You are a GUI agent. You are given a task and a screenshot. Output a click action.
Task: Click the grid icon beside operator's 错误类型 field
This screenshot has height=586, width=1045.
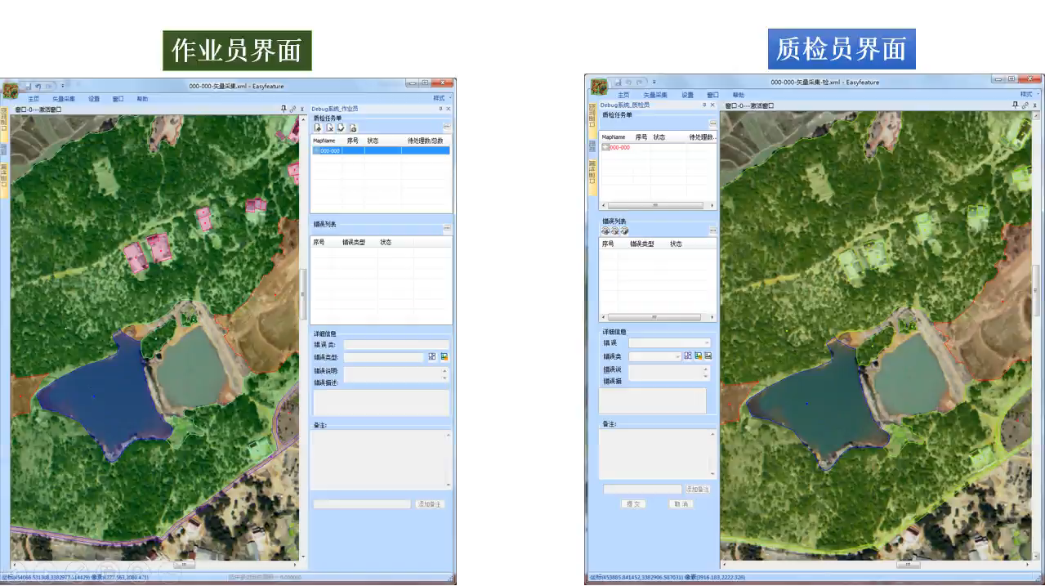pos(431,357)
